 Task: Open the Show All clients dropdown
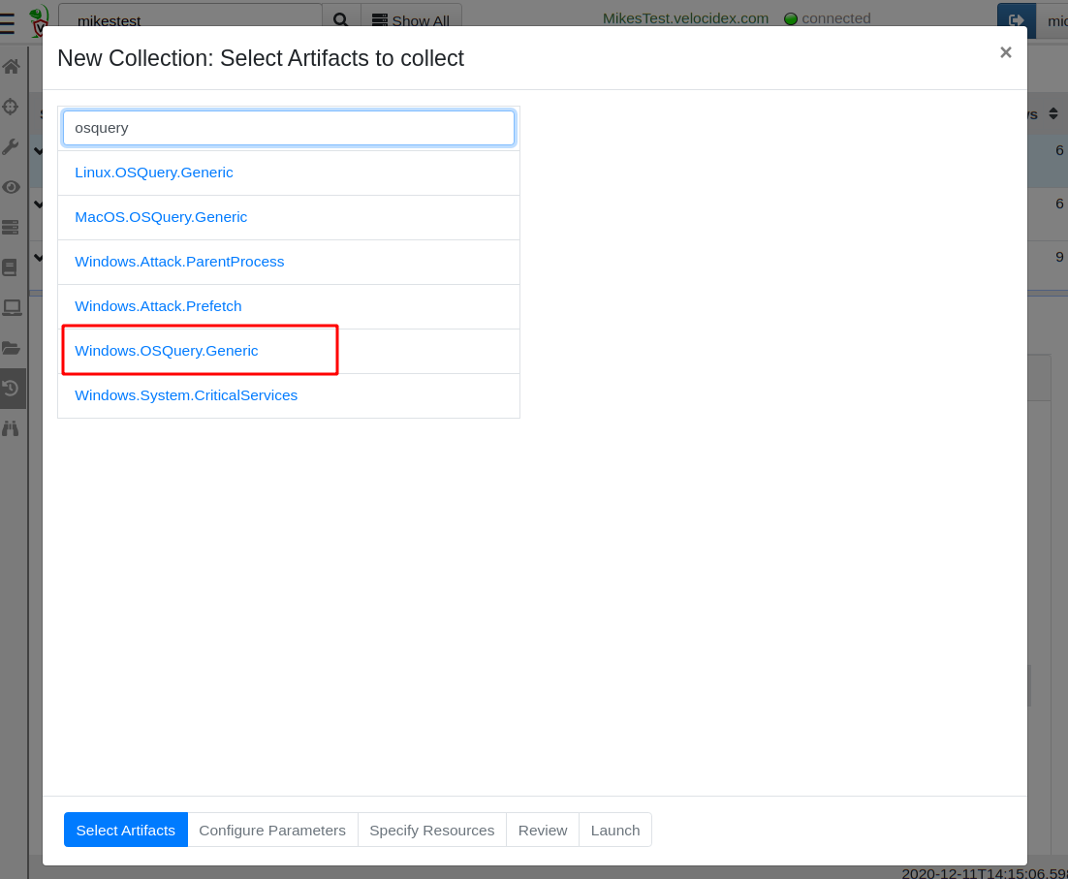pos(411,20)
